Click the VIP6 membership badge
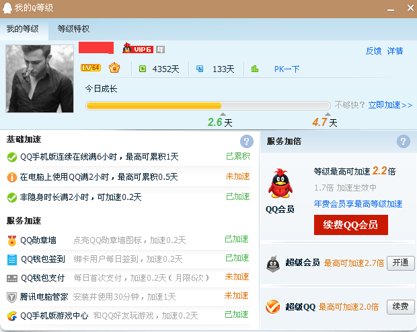The image size is (417, 332). tap(138, 48)
